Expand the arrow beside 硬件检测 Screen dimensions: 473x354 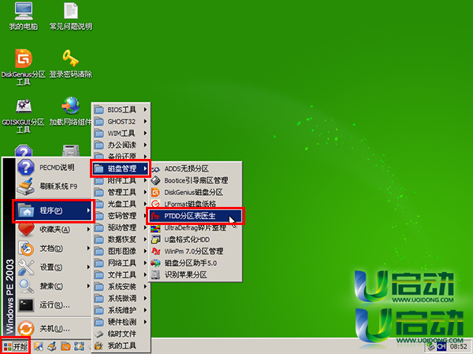click(x=145, y=322)
